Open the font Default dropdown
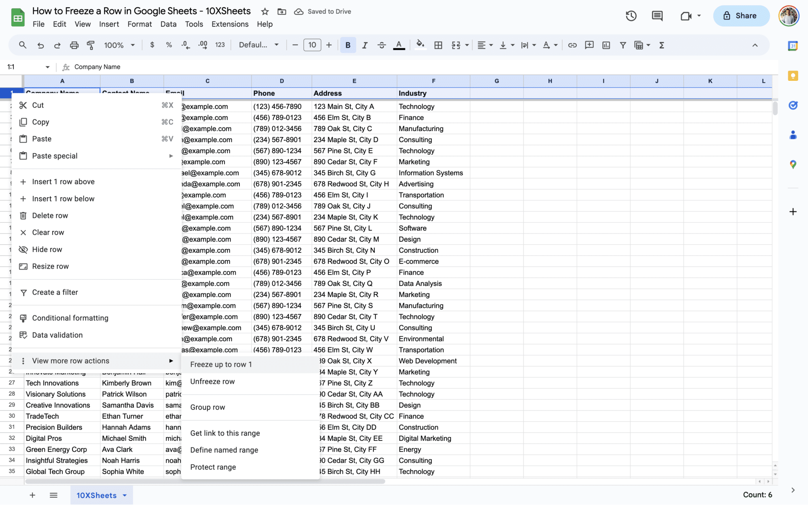808x505 pixels. coord(258,45)
